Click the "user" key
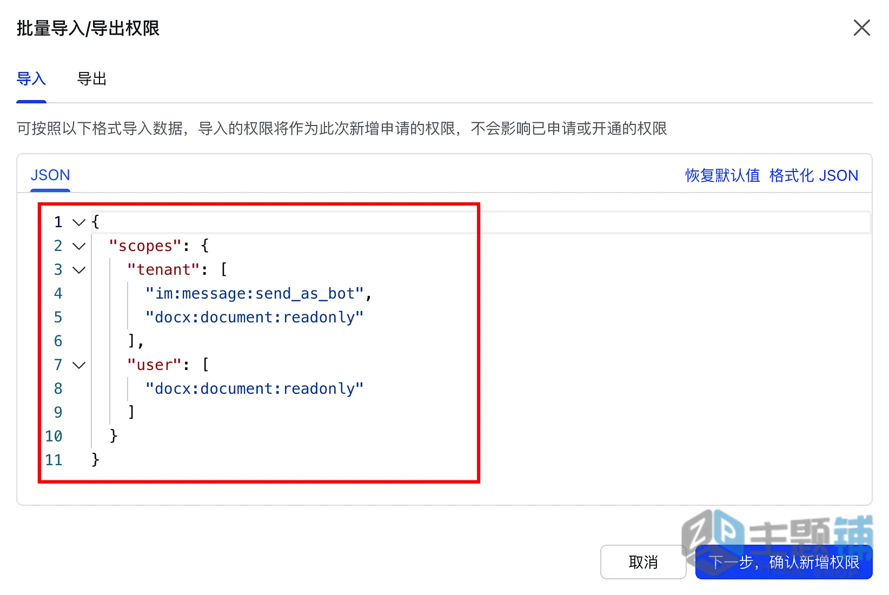The height and width of the screenshot is (595, 889). 155,365
